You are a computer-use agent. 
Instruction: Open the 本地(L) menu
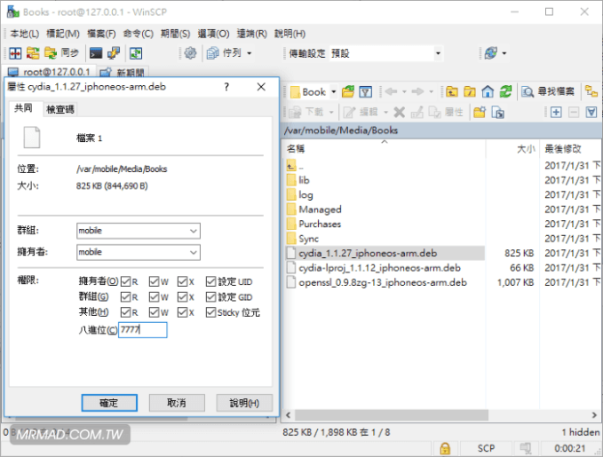pos(25,34)
